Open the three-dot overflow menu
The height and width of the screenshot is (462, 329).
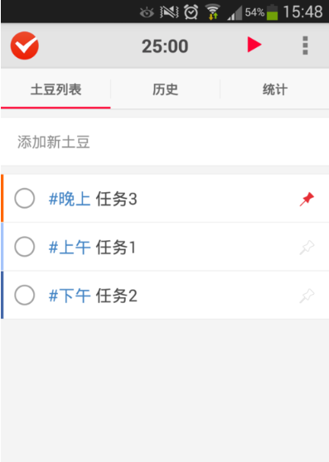click(x=305, y=46)
